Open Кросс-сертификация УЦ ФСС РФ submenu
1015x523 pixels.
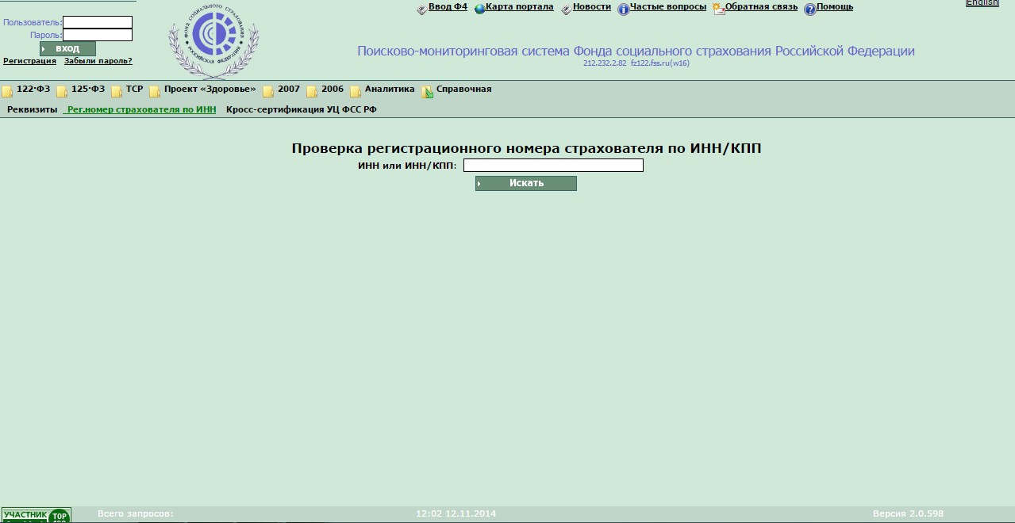(302, 110)
